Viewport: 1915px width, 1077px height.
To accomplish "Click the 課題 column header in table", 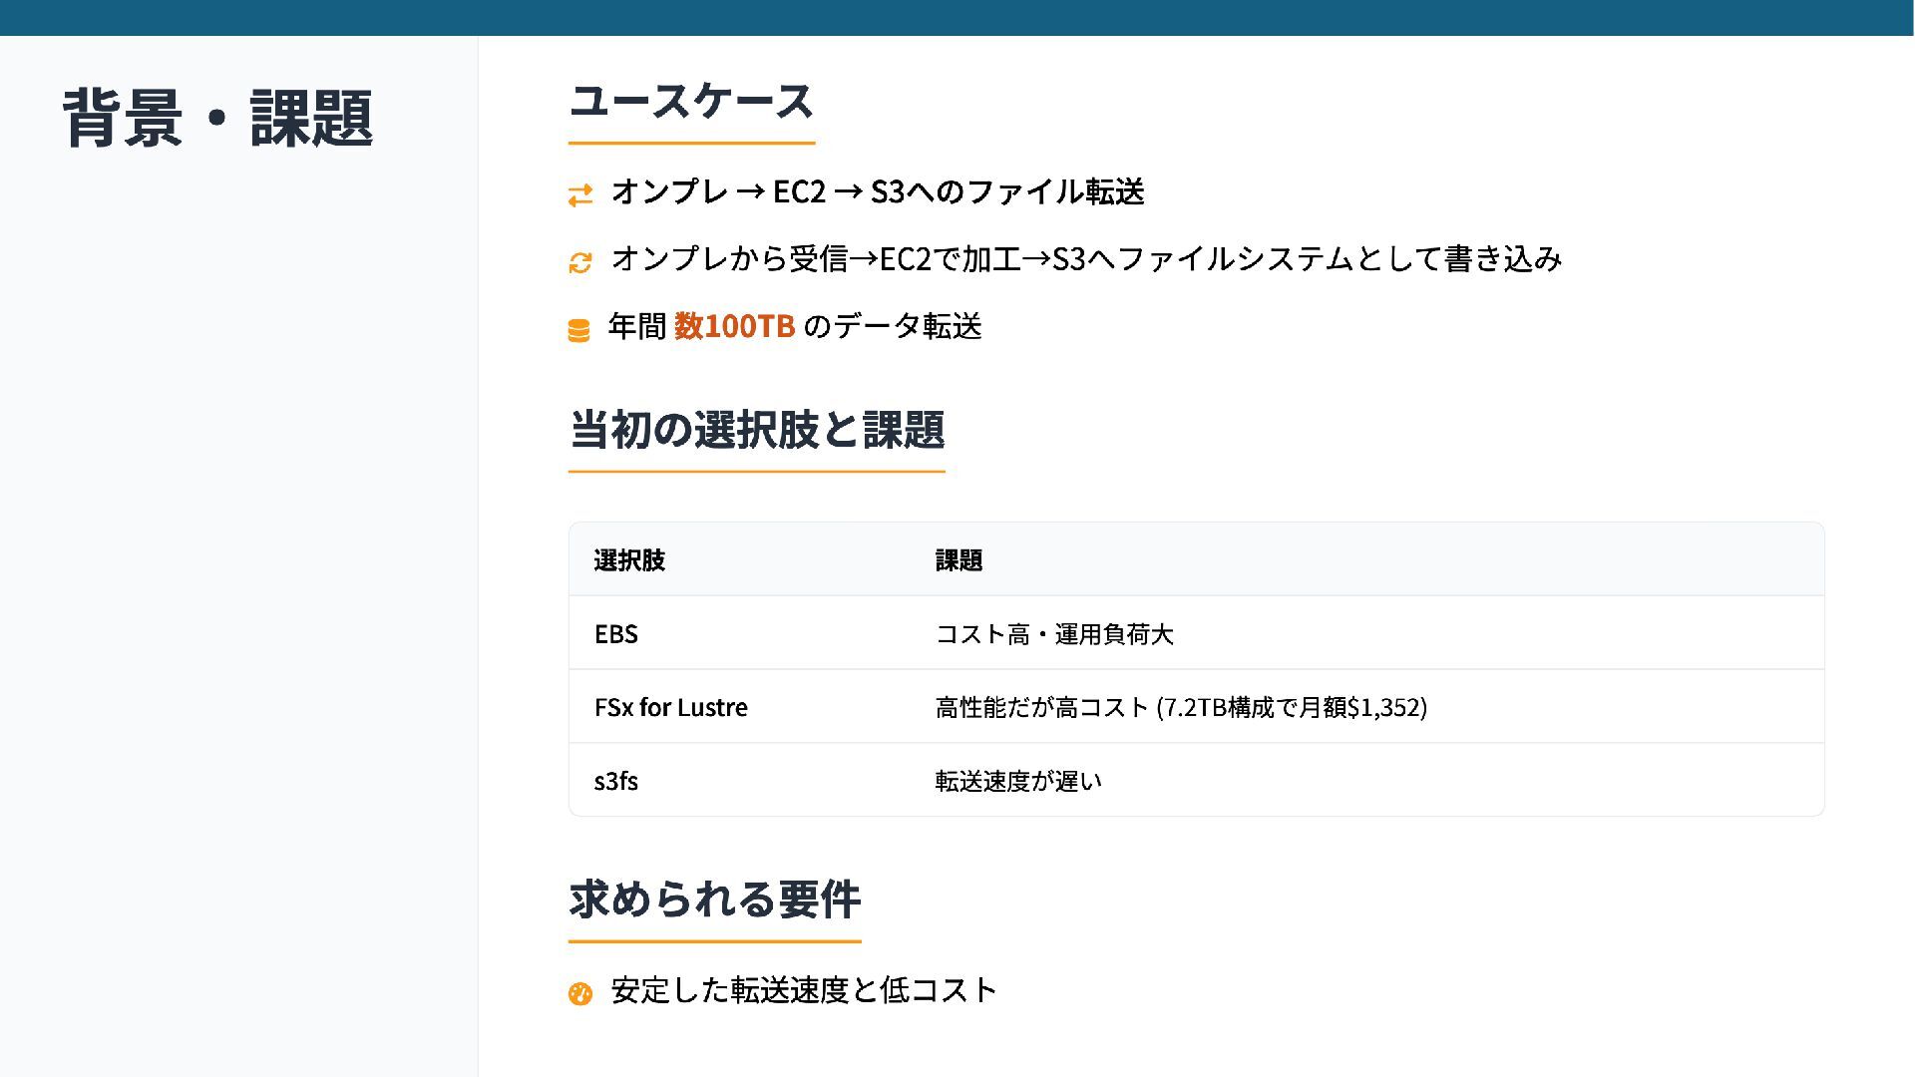I will [958, 560].
